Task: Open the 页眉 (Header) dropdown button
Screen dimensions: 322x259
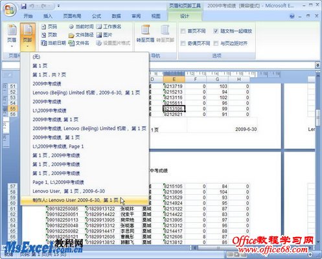Action: pyautogui.click(x=12, y=36)
